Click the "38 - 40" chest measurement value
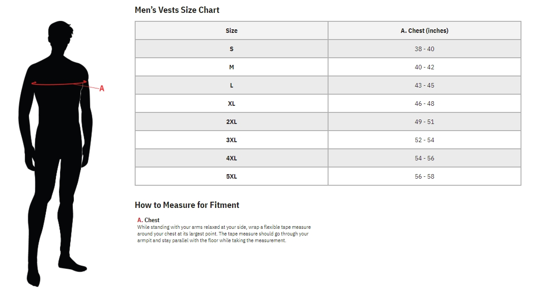This screenshot has width=545, height=295. [x=424, y=49]
